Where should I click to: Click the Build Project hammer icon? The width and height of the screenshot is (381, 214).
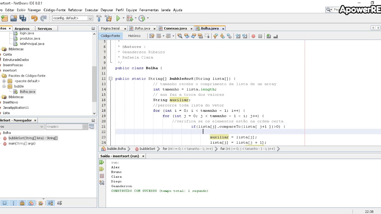point(99,18)
